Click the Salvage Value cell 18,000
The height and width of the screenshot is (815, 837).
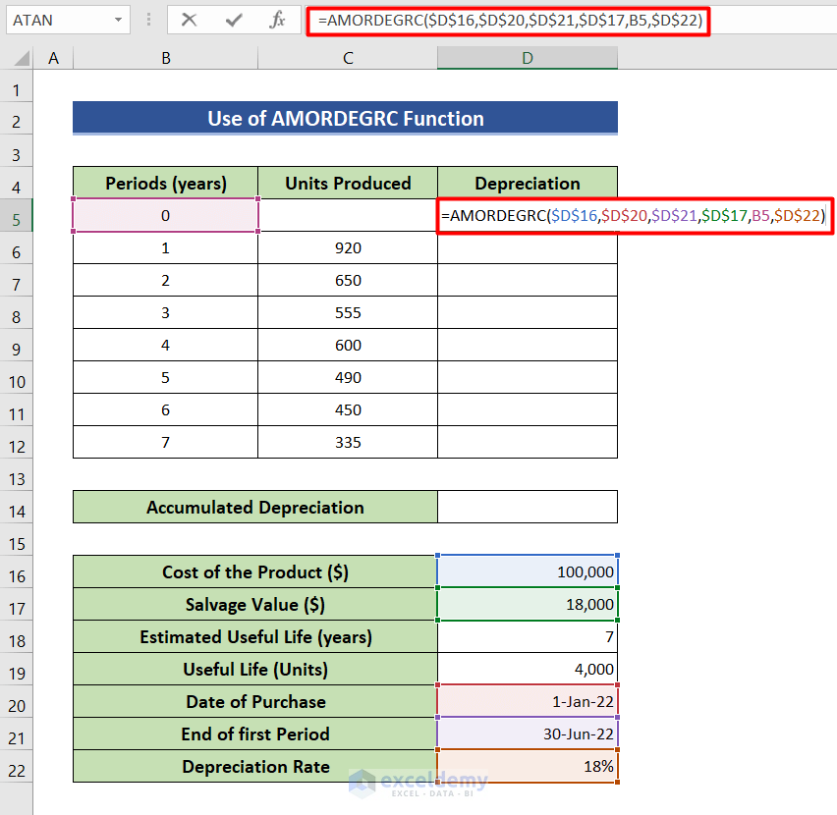click(x=528, y=604)
